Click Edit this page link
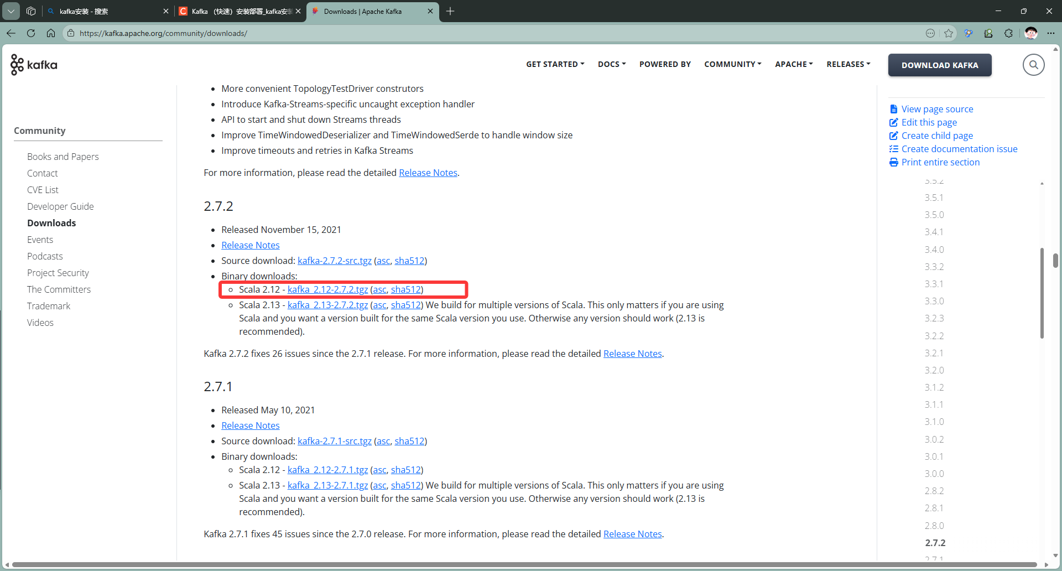Screen dimensions: 1062x571 (x=923, y=122)
